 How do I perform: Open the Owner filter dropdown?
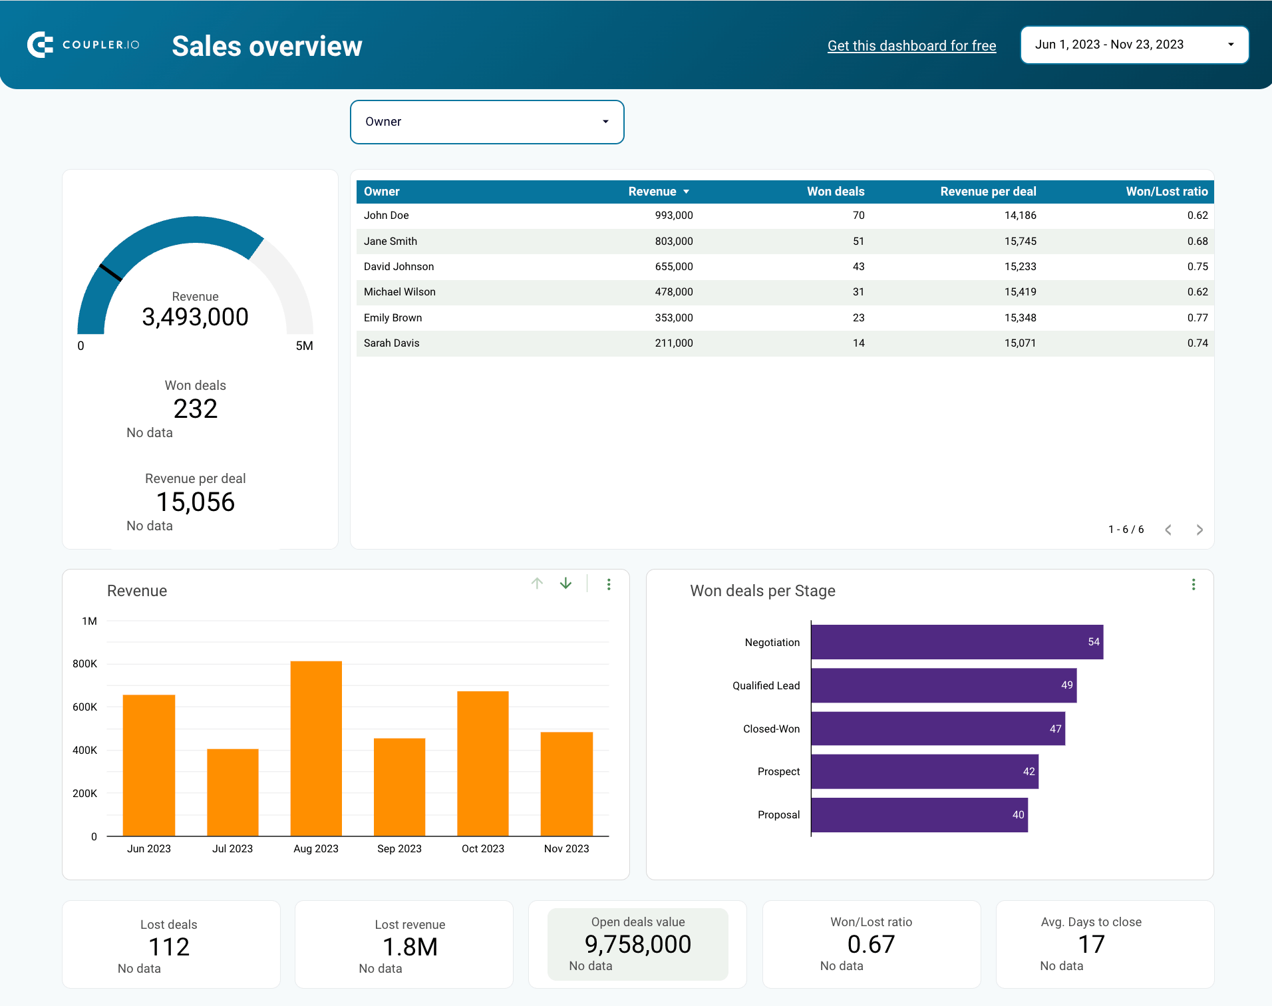pos(486,122)
